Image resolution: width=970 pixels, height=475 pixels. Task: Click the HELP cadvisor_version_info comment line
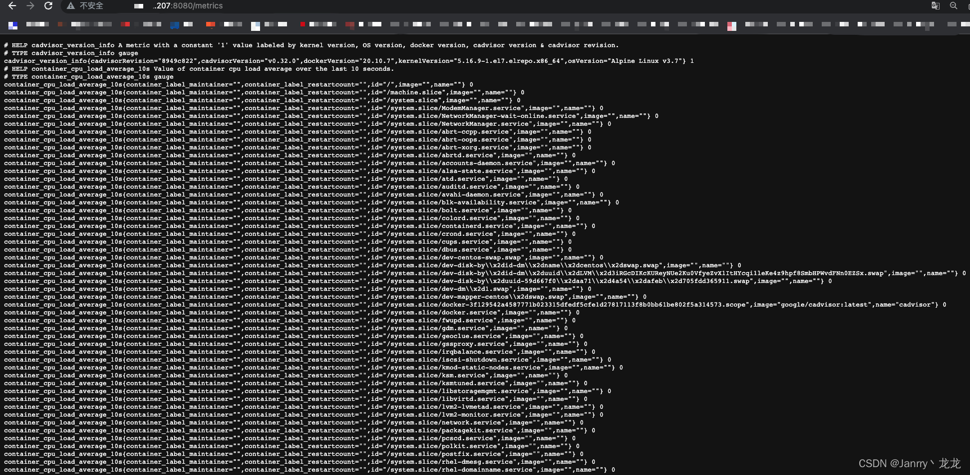click(311, 45)
